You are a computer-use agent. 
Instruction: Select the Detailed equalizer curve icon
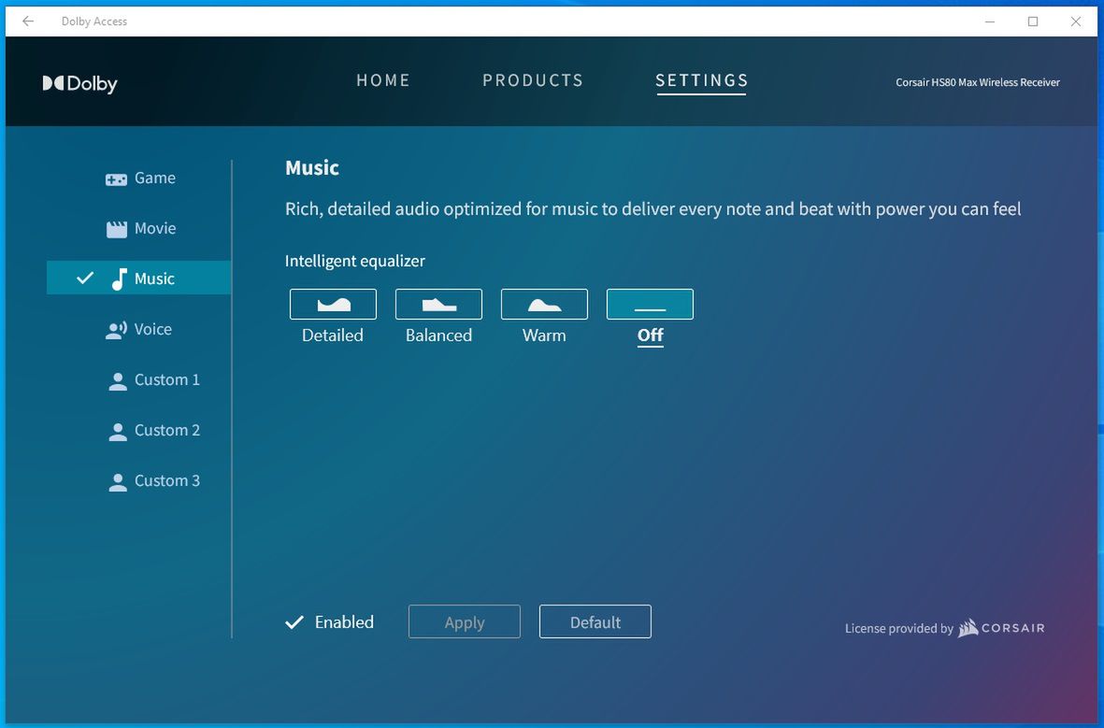tap(333, 304)
